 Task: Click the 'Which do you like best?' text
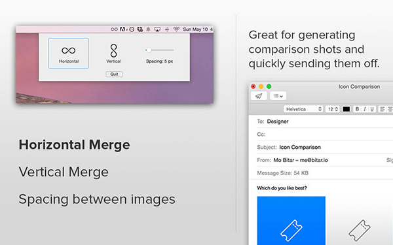pos(282,188)
